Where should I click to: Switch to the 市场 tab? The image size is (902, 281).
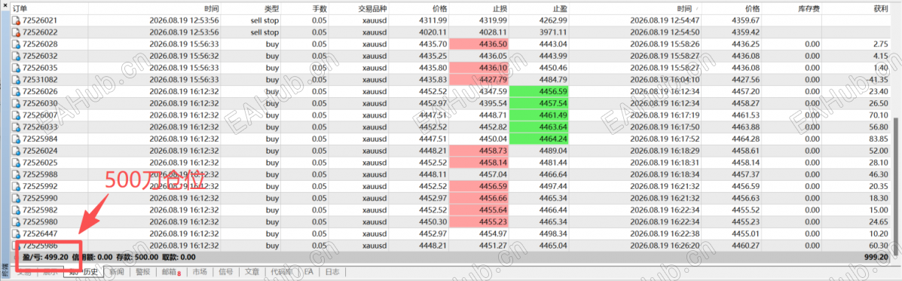(x=199, y=272)
